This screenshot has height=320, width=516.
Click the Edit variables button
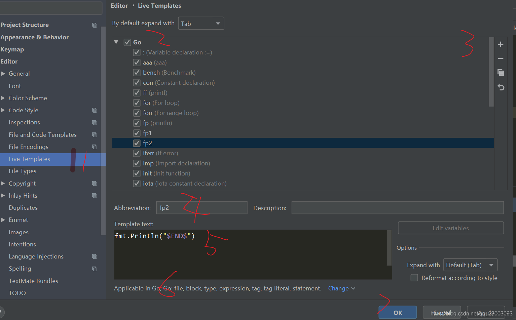coord(451,228)
